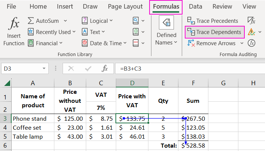265x151 pixels.
Task: Click the Evaluate Formula icon
Action: pos(252,43)
